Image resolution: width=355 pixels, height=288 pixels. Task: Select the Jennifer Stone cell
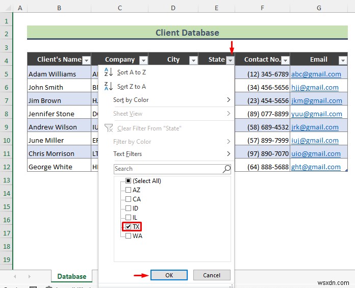[59, 112]
